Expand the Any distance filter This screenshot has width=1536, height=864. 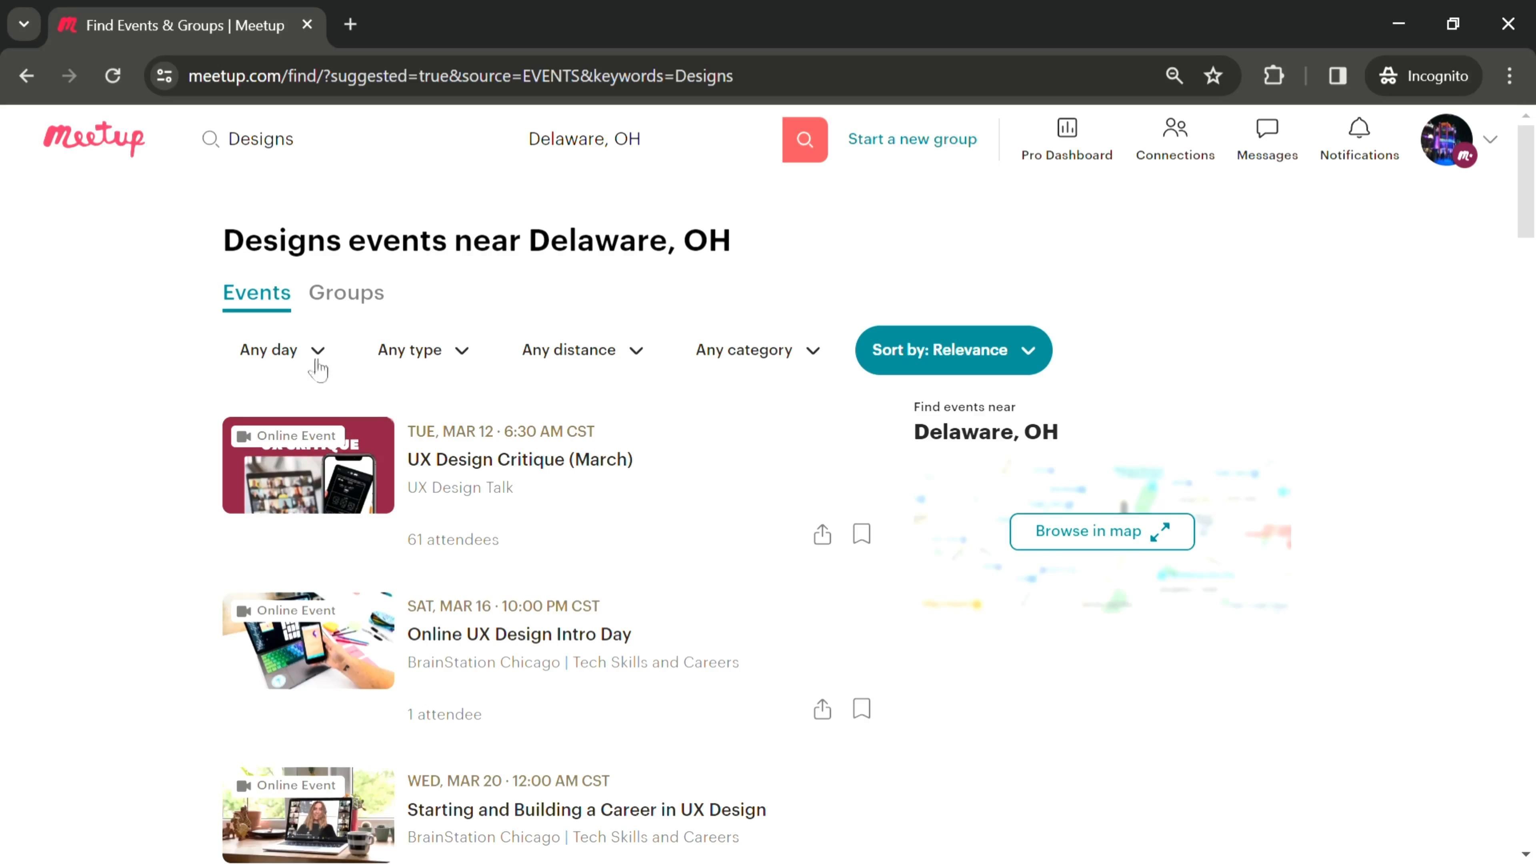582,350
